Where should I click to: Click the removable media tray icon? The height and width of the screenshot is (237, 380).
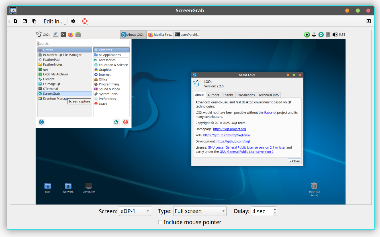[328, 35]
